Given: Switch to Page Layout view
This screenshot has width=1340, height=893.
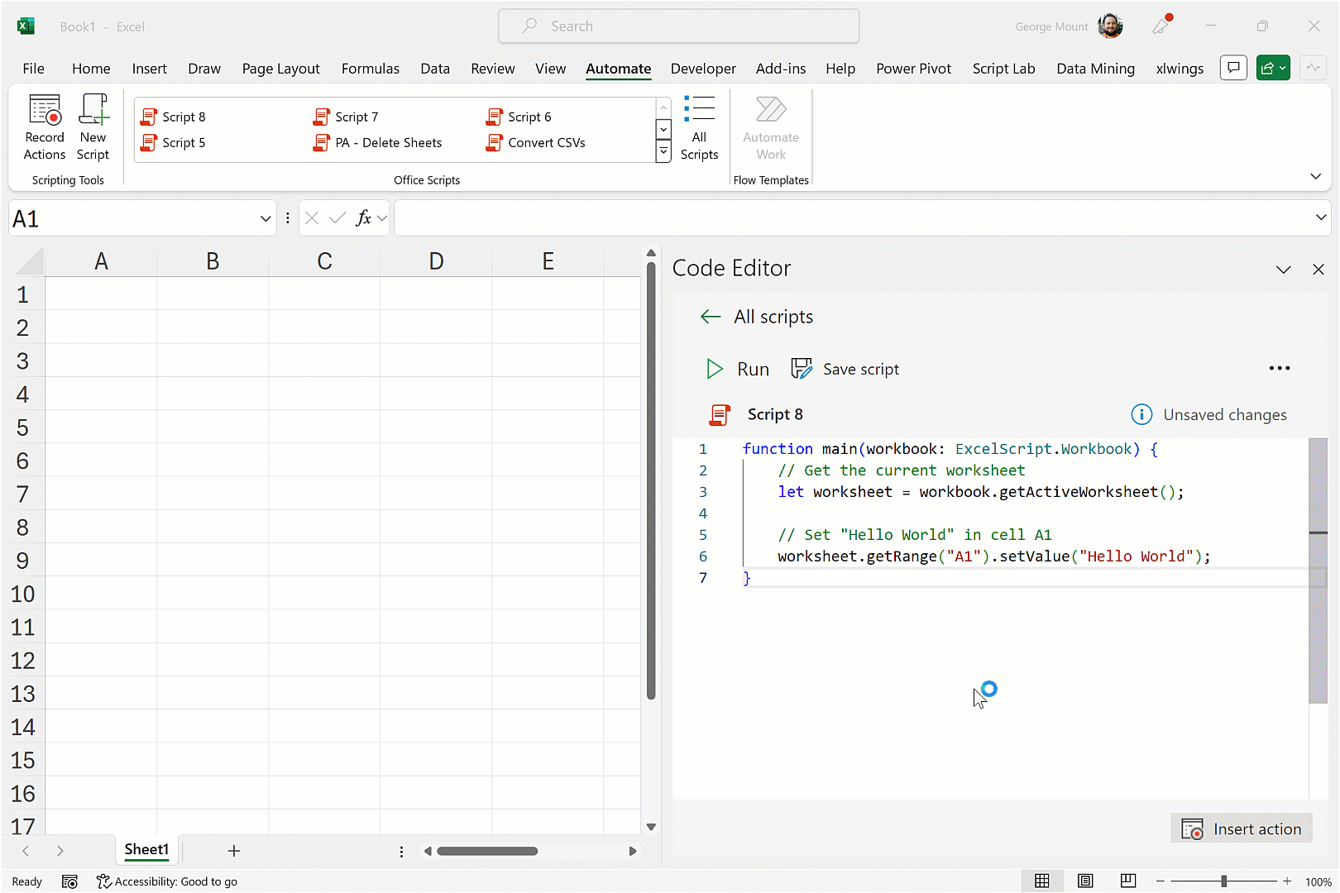Looking at the screenshot, I should point(1085,881).
